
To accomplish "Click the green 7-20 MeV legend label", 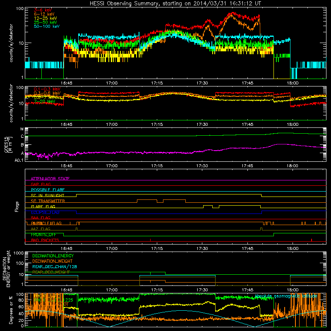I will pyautogui.click(x=44, y=101).
